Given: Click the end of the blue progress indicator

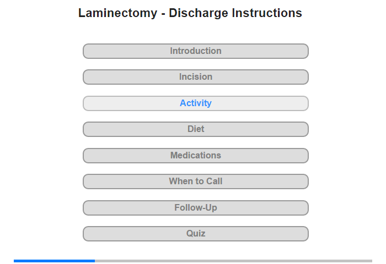Looking at the screenshot, I should (94, 261).
